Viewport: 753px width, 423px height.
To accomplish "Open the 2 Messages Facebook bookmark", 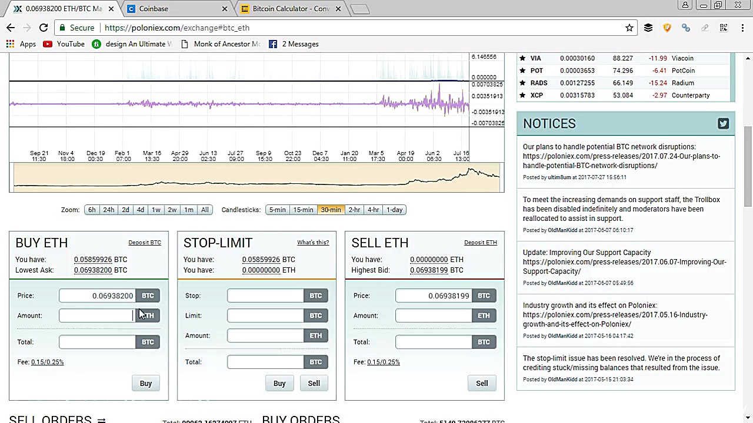I will 294,44.
